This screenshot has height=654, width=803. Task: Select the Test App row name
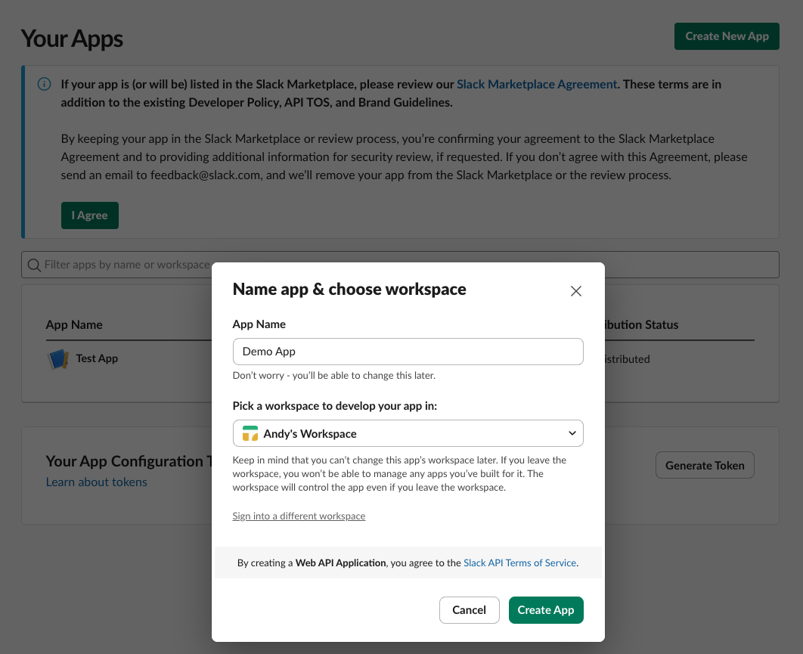(97, 358)
